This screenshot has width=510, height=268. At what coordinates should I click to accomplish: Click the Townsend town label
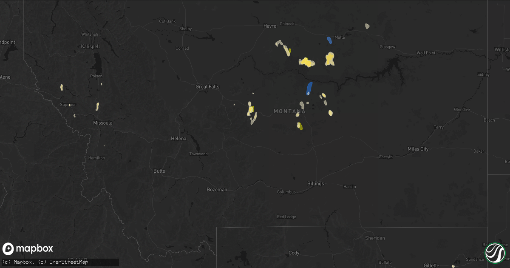pyautogui.click(x=198, y=154)
